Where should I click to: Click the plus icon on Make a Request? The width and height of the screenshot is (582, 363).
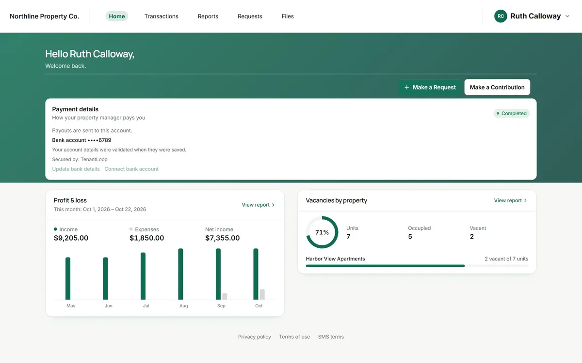pos(406,88)
